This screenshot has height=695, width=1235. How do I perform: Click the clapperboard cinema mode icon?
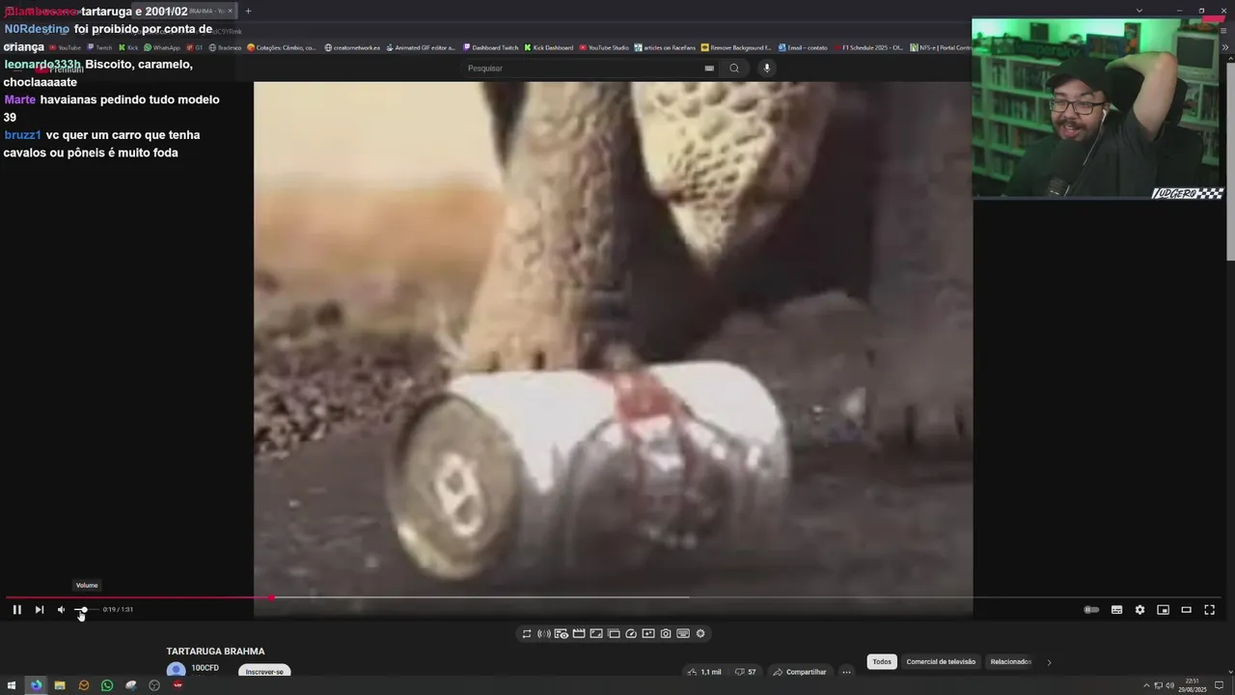(579, 633)
